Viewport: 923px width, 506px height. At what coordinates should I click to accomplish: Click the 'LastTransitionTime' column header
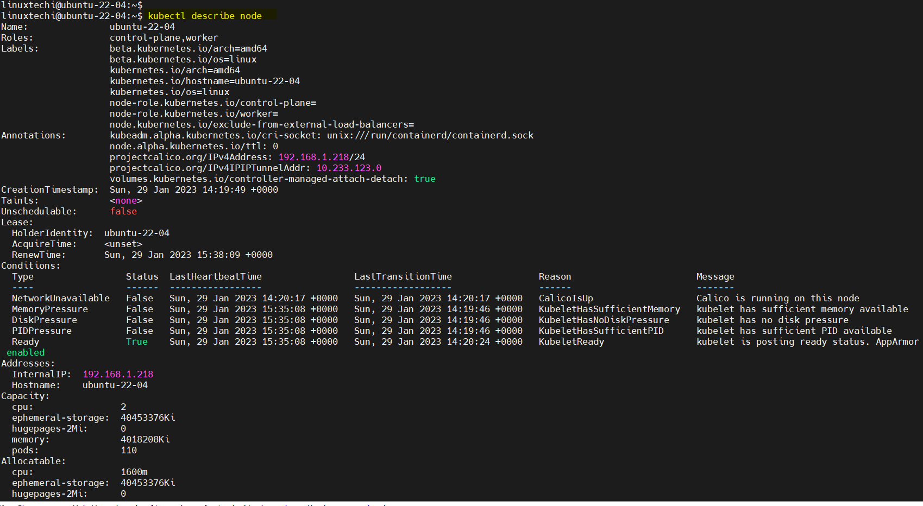(x=403, y=276)
